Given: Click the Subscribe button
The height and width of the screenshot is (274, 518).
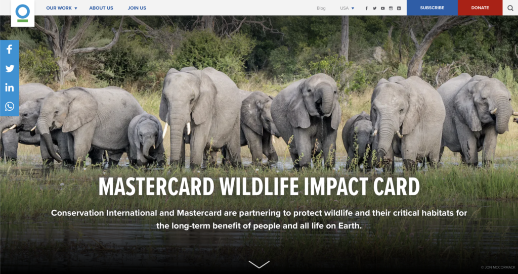Looking at the screenshot, I should [432, 8].
